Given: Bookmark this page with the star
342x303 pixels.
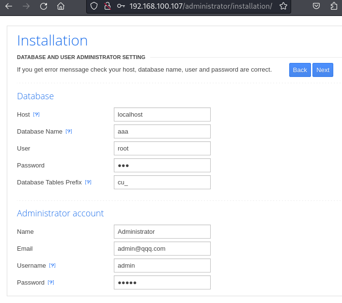Looking at the screenshot, I should click(x=283, y=6).
